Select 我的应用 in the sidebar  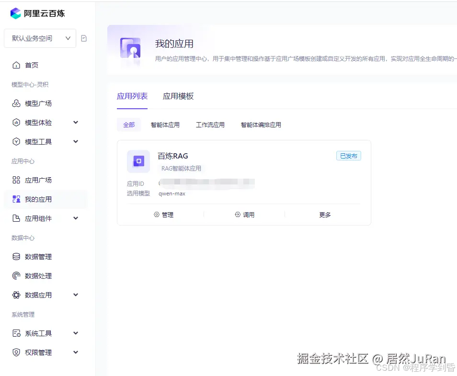(x=46, y=199)
